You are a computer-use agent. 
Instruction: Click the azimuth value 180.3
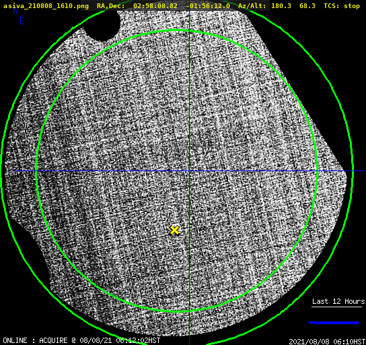(281, 6)
